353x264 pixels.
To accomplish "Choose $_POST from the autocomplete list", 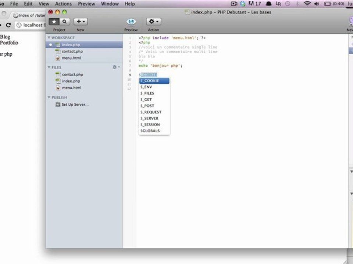I will coord(154,106).
